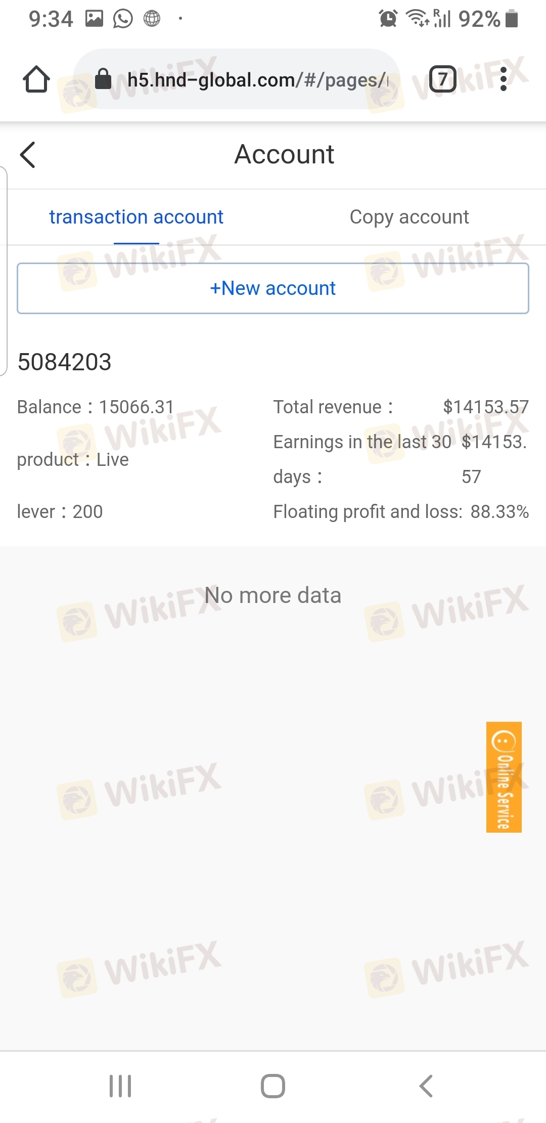Switch to the Copy account tab

pyautogui.click(x=409, y=217)
